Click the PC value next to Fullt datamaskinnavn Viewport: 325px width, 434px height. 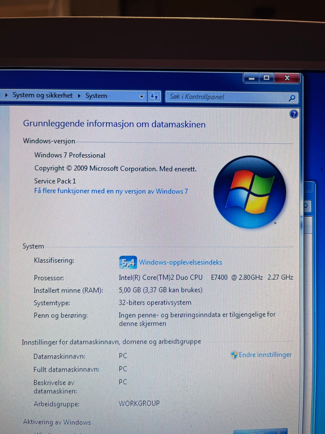click(x=123, y=369)
